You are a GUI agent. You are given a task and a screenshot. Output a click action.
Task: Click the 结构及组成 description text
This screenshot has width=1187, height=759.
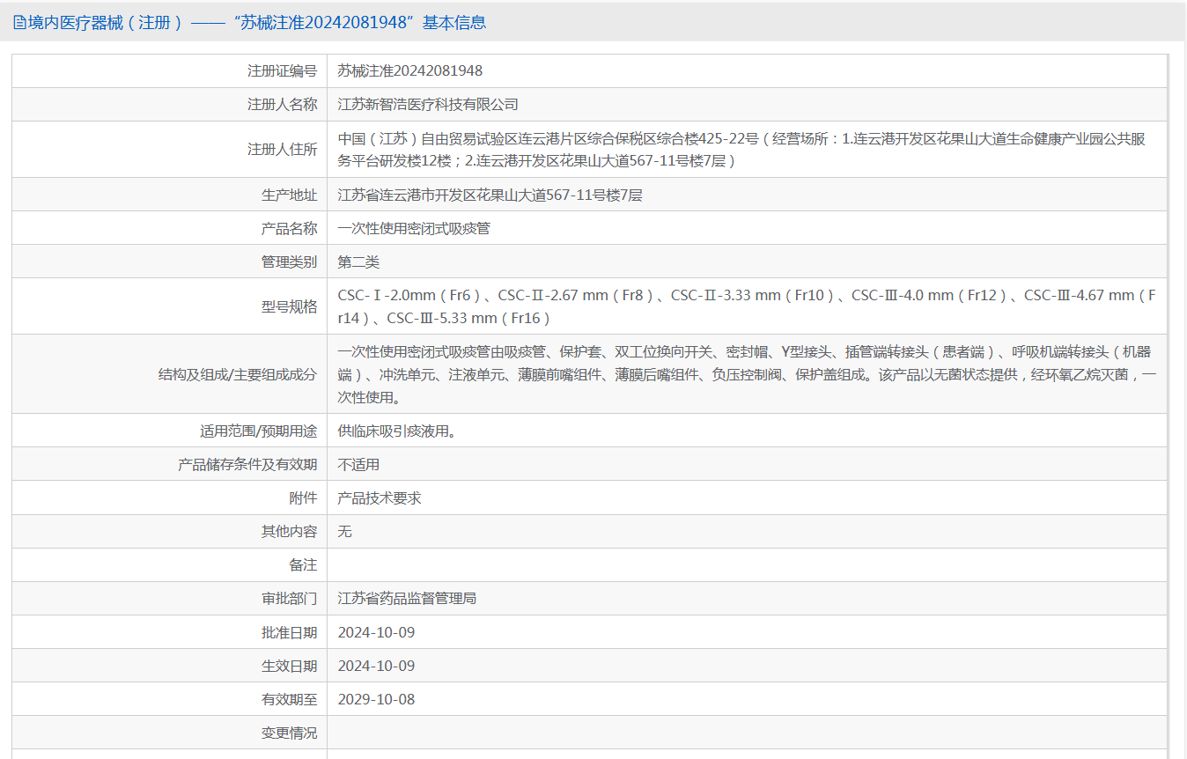tap(747, 374)
